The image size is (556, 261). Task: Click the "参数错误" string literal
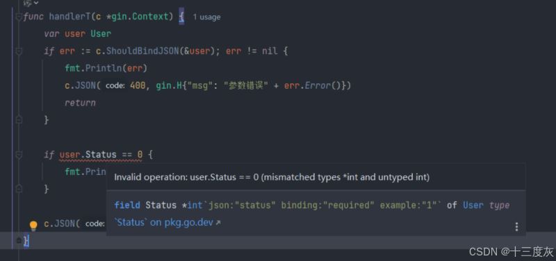pos(245,85)
